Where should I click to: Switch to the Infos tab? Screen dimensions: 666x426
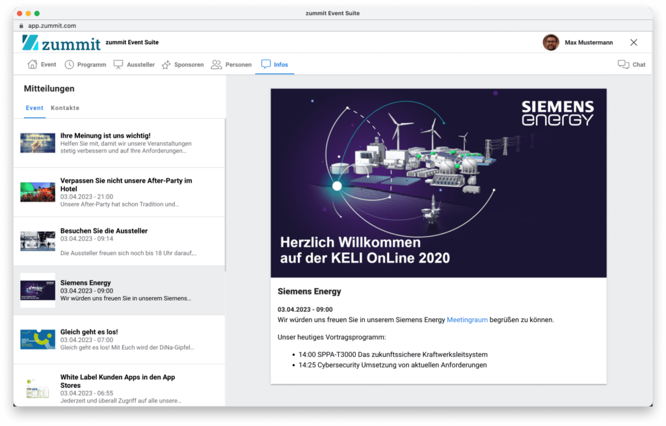pyautogui.click(x=275, y=64)
